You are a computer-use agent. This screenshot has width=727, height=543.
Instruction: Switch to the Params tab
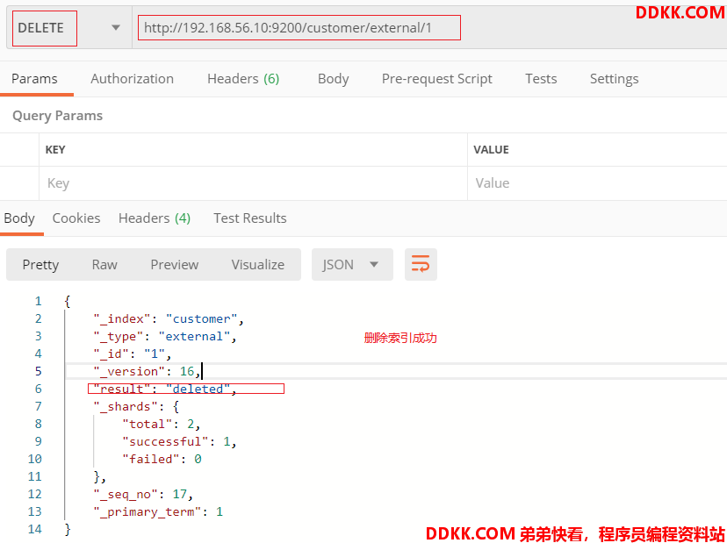click(34, 79)
